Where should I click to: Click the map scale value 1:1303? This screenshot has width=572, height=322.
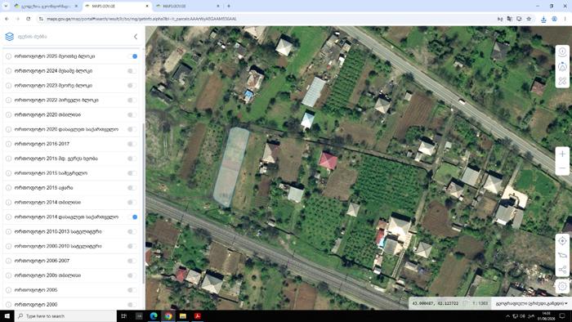480,303
